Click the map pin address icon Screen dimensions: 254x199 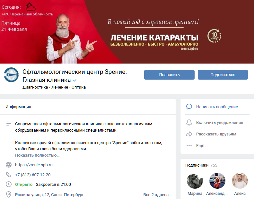(x=9, y=195)
